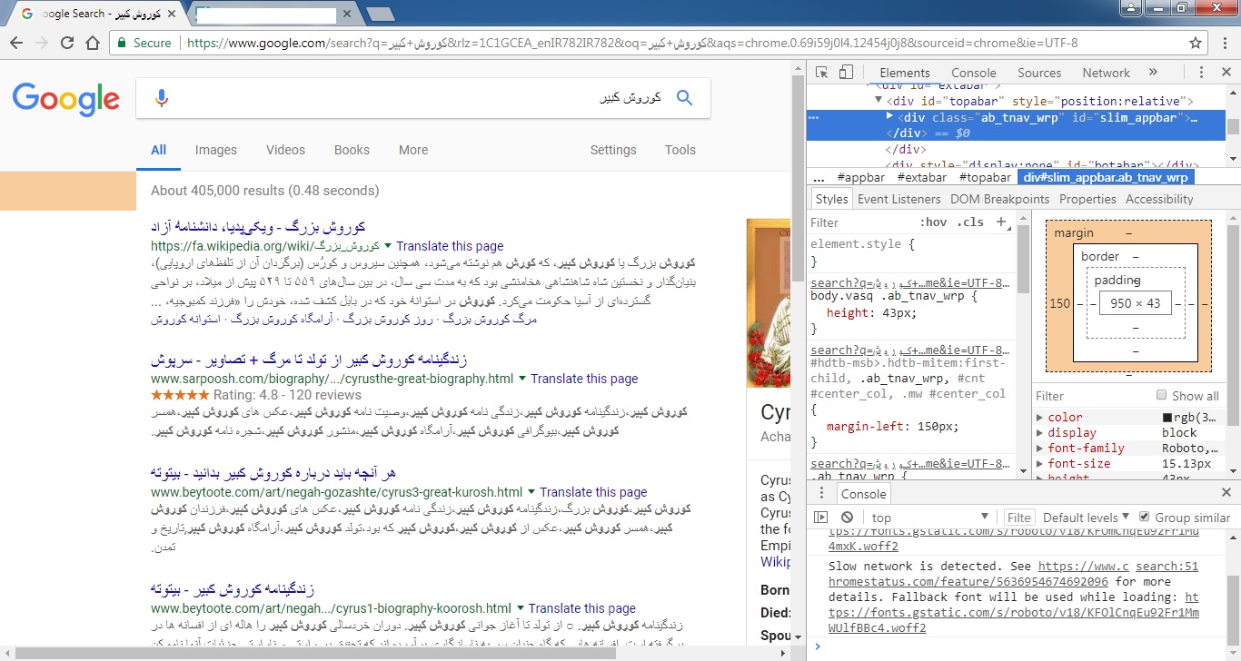Start voice search with the microphone
Viewport: 1241px width, 661px height.
(x=162, y=98)
